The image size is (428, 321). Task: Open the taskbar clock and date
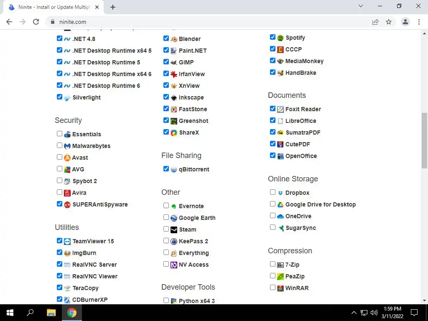pyautogui.click(x=392, y=313)
